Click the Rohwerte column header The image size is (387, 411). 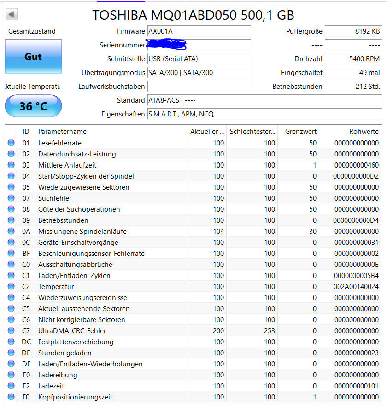tap(350, 131)
